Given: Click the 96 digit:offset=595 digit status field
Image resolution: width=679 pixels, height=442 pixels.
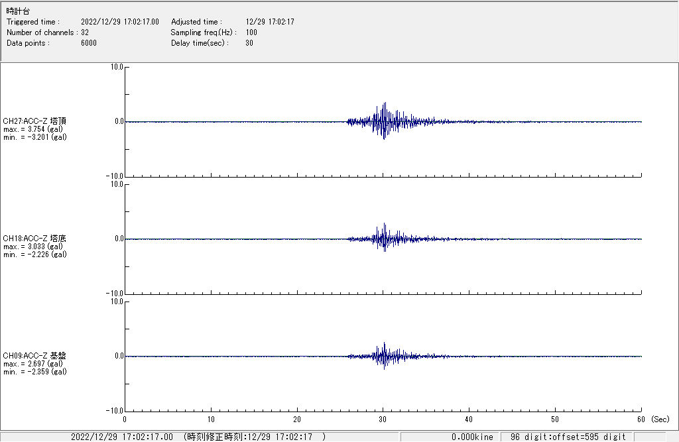Looking at the screenshot, I should 568,437.
